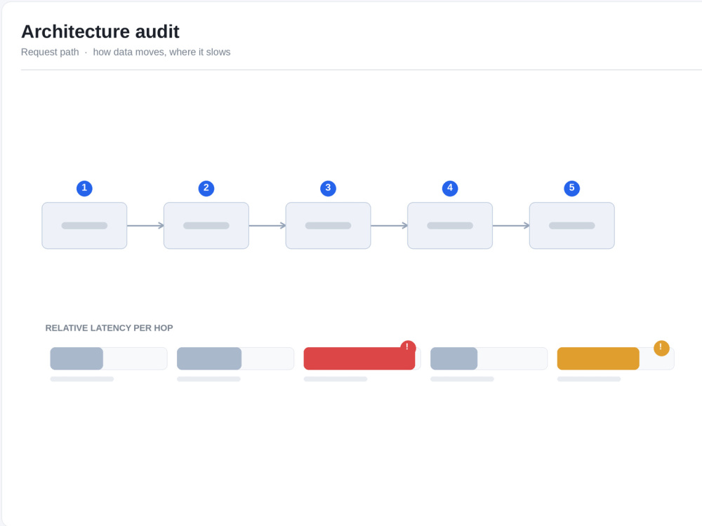Select step badge number 5
Viewport: 702px width, 526px height.
pyautogui.click(x=571, y=188)
